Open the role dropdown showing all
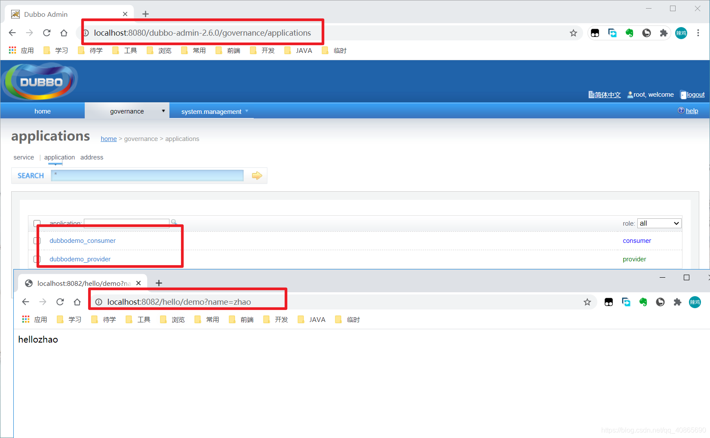Image resolution: width=710 pixels, height=438 pixels. [x=659, y=223]
